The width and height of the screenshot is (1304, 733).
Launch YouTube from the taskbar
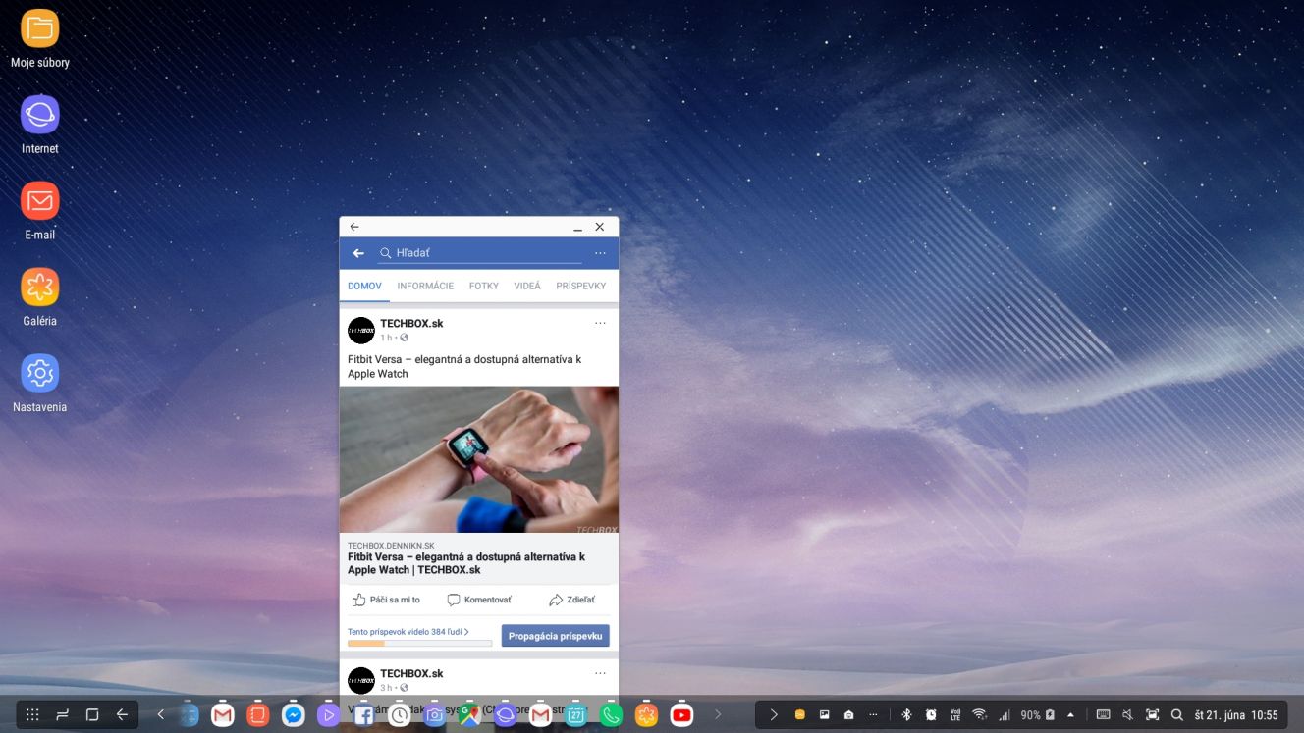click(x=681, y=715)
